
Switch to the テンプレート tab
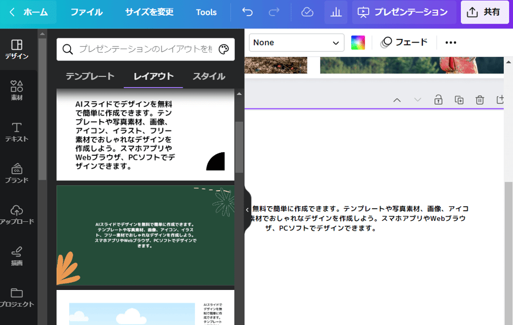tap(90, 77)
